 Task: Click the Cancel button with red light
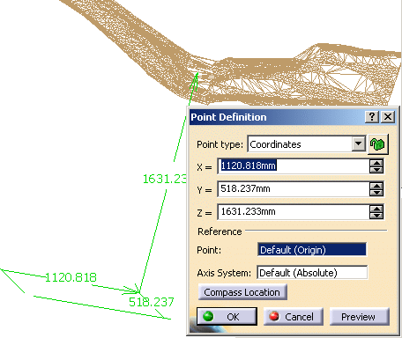point(294,317)
